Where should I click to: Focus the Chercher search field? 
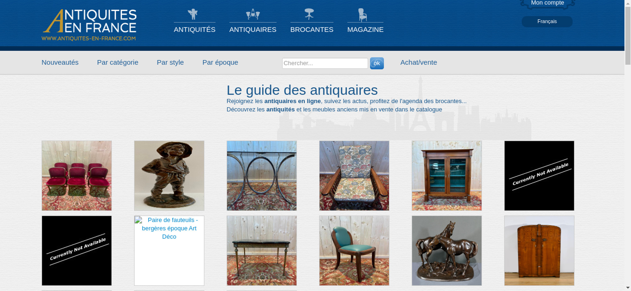tap(325, 63)
